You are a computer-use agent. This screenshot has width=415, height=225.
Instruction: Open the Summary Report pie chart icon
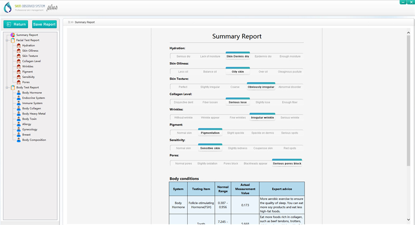(x=12, y=35)
